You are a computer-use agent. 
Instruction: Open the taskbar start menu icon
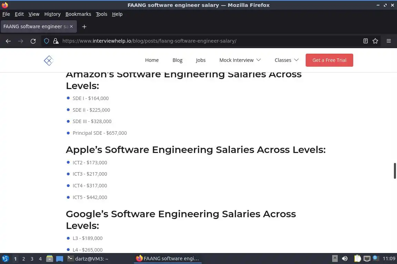tap(5, 258)
